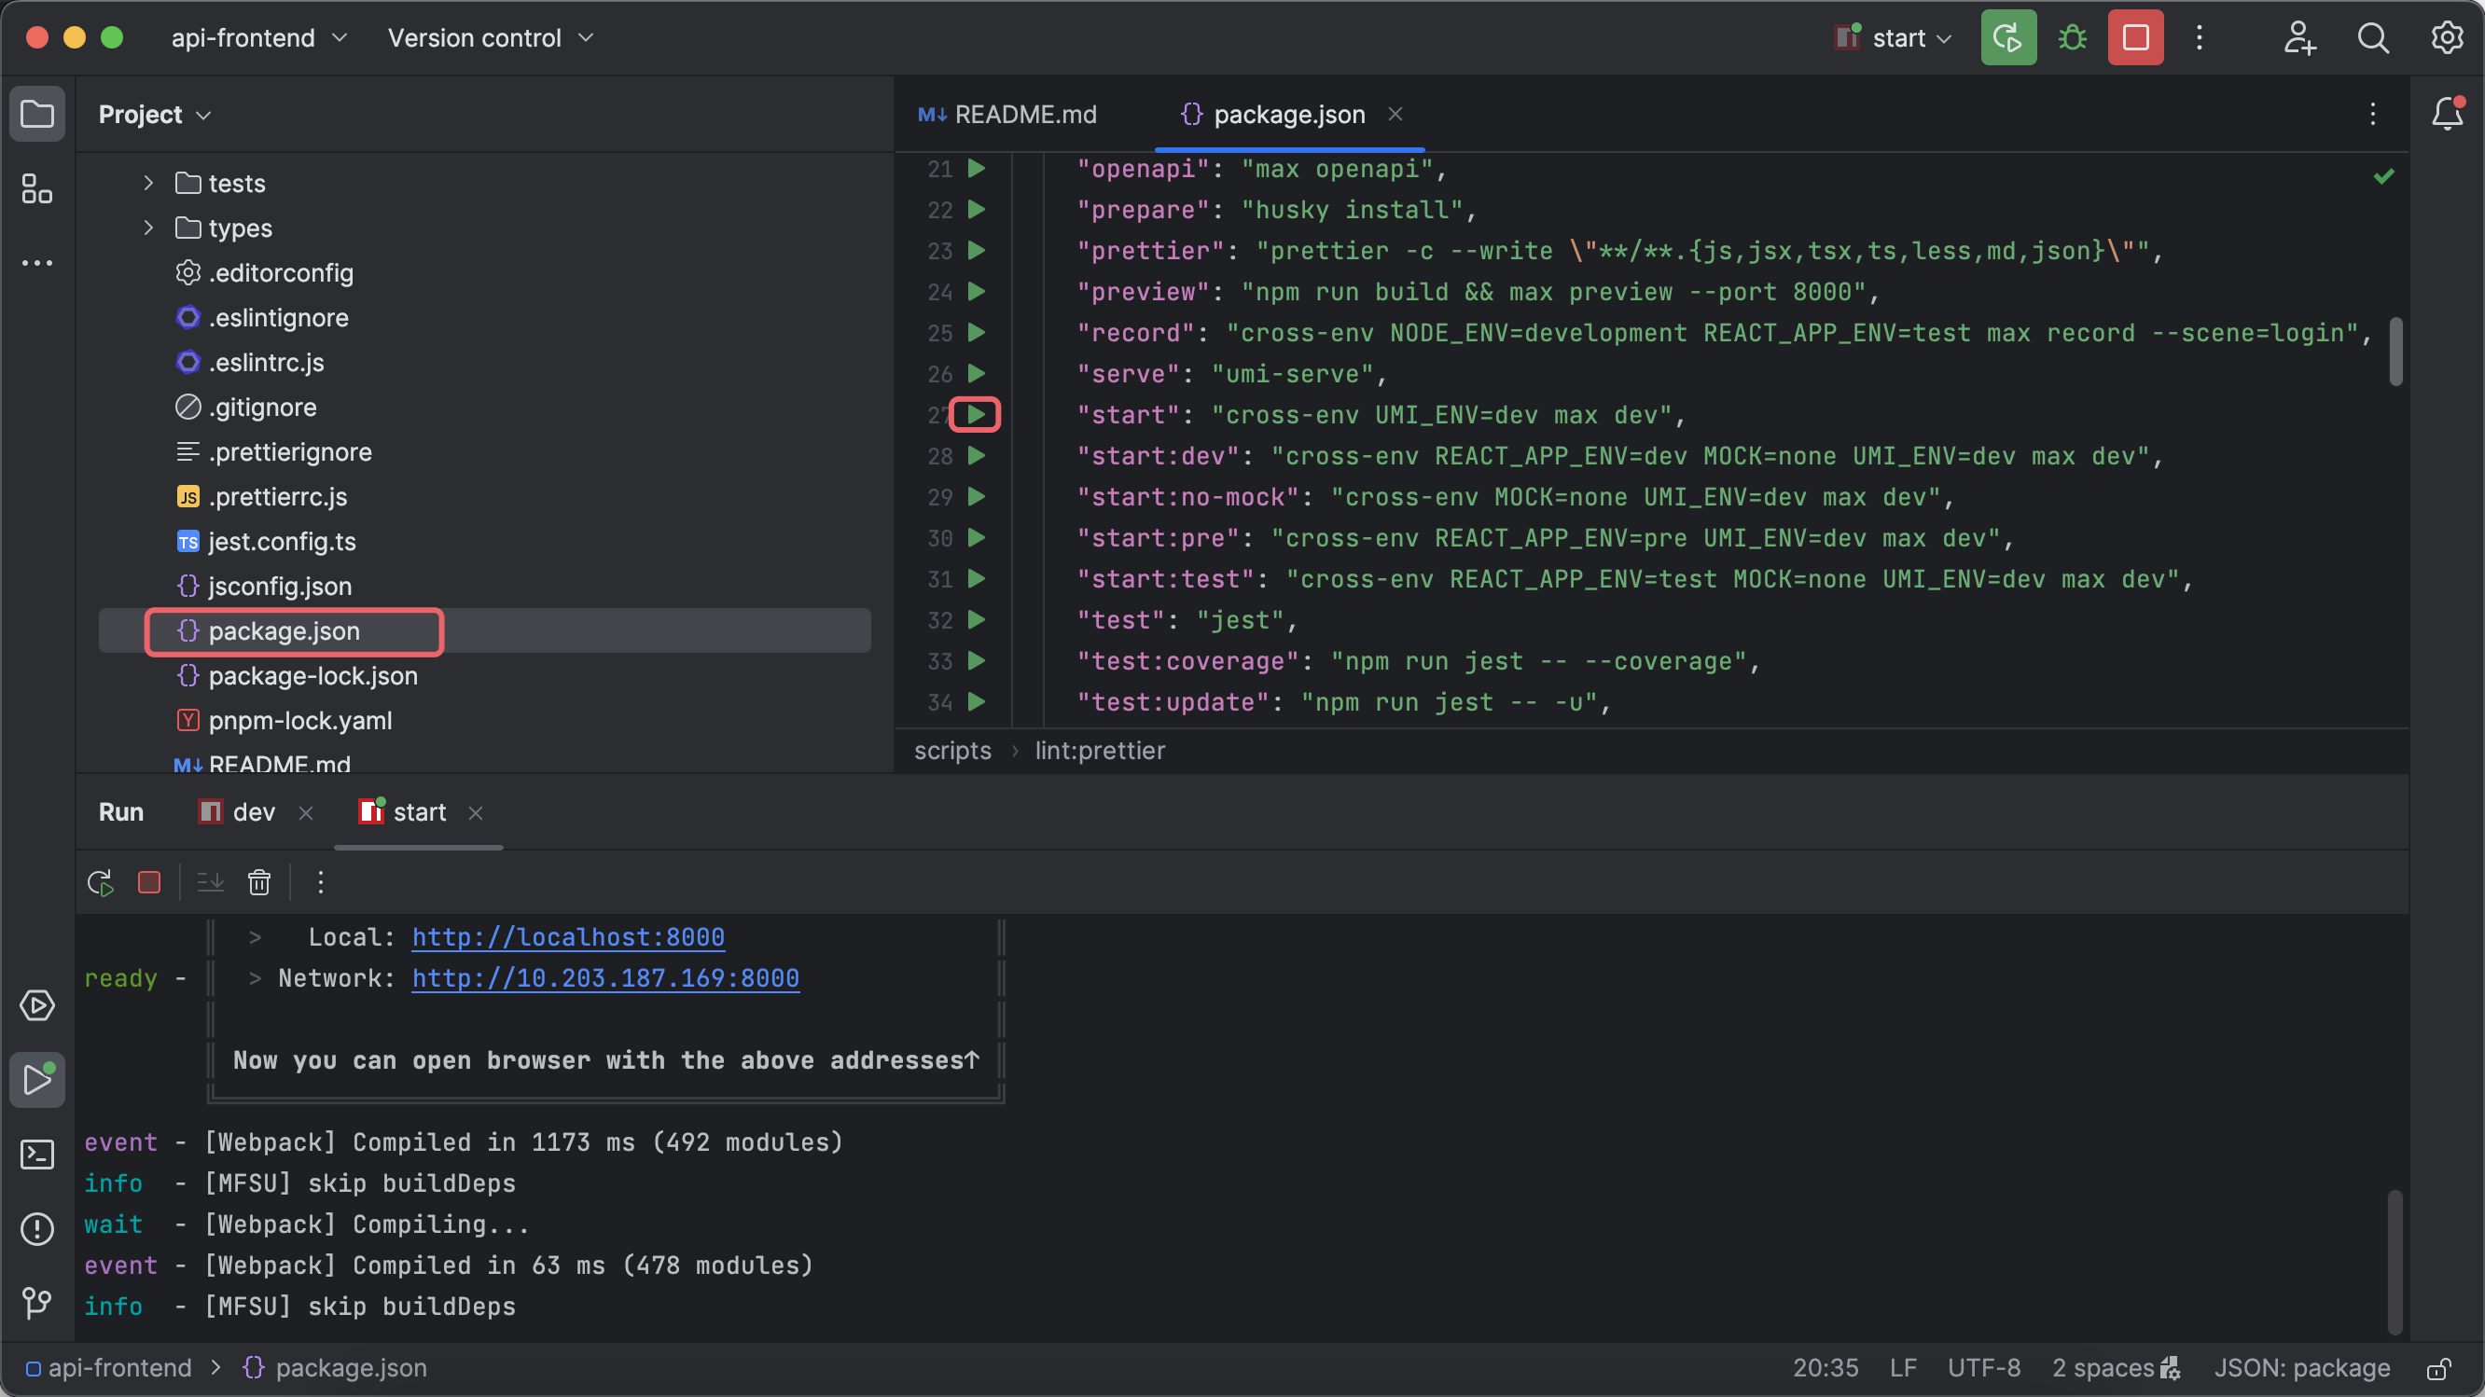Open the localhost:8000 link
2485x1397 pixels.
point(568,936)
